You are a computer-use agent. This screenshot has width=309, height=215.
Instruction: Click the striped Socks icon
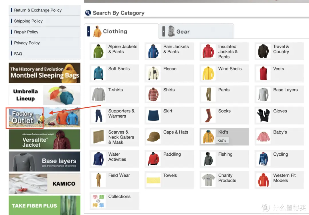pyautogui.click(x=208, y=115)
